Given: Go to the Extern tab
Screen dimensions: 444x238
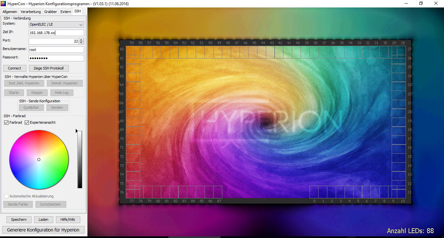Looking at the screenshot, I should point(66,12).
